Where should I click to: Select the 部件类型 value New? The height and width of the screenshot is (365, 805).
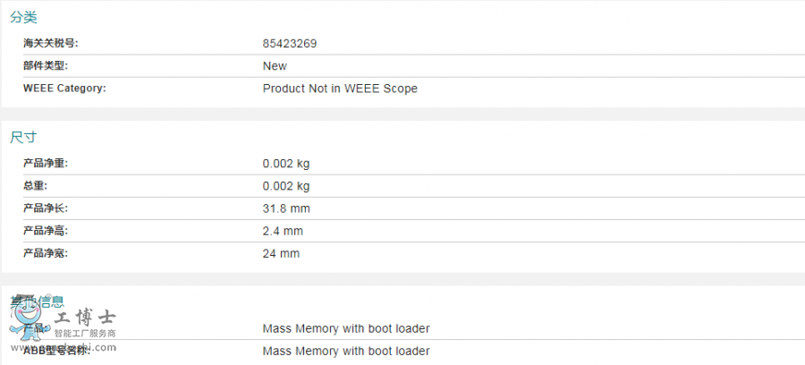(275, 65)
